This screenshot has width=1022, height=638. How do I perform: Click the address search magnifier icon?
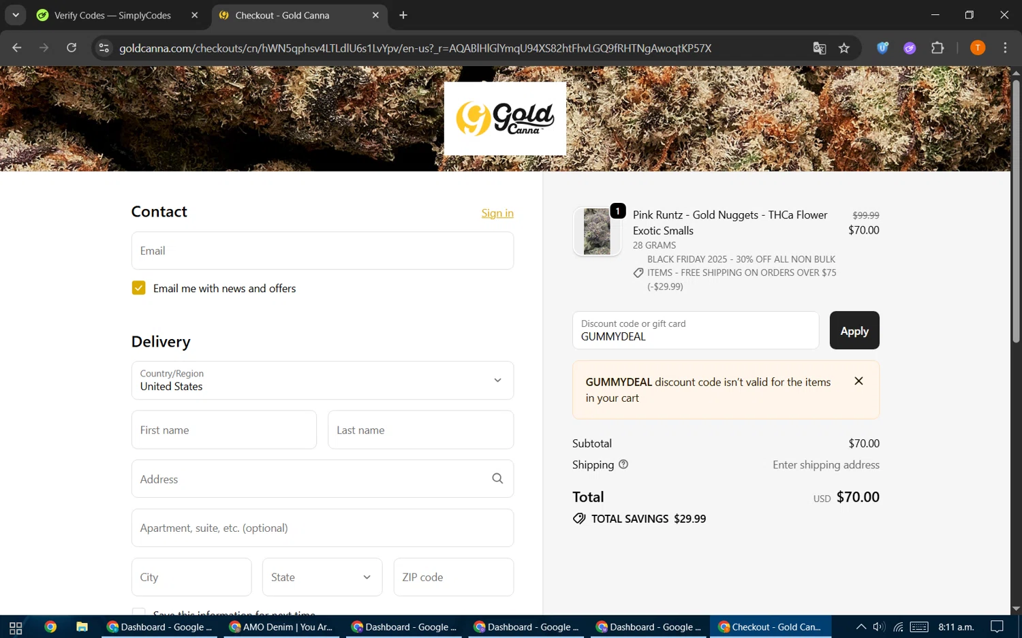click(x=497, y=479)
